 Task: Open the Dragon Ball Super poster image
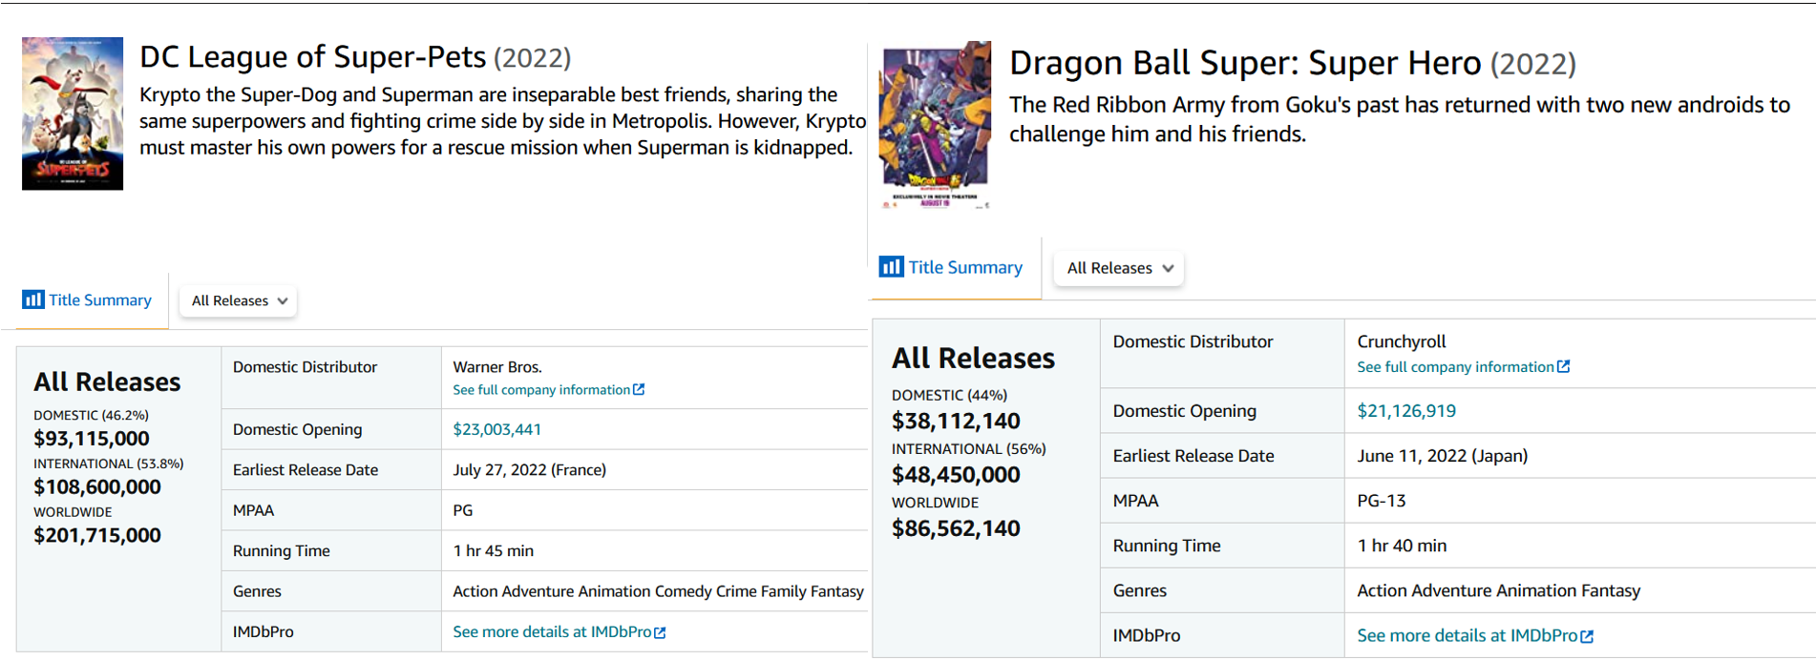[x=936, y=124]
